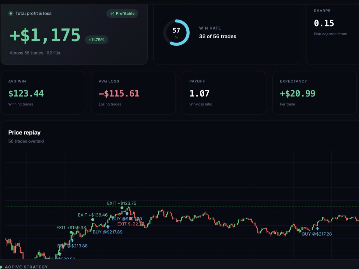The image size is (359, 269).
Task: Click the 'Losing trades' caption
Action: click(110, 104)
